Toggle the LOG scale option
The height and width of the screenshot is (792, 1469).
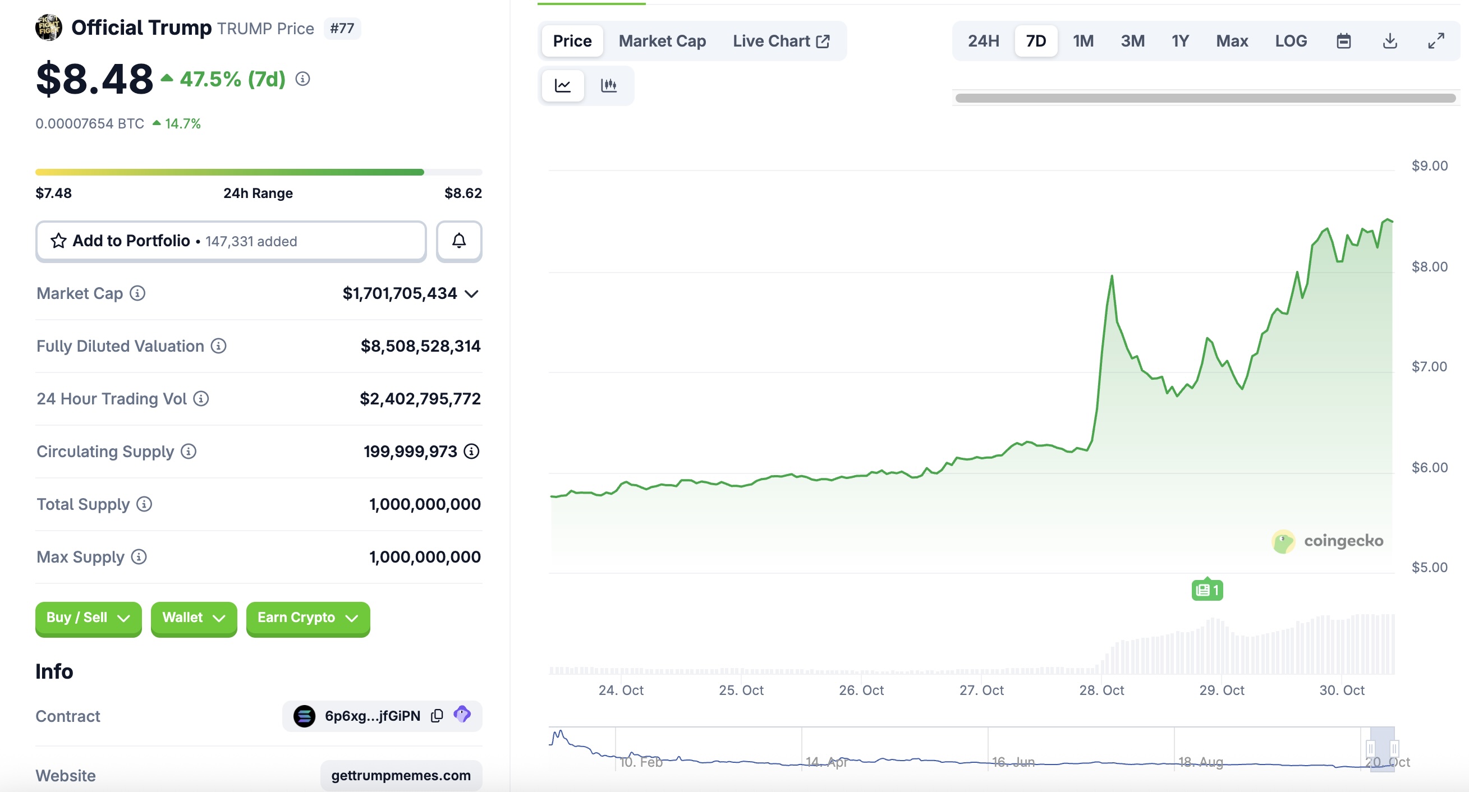point(1291,41)
